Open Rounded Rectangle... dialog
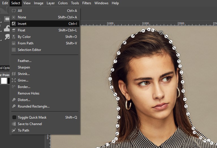Viewport: 217px width, 148px height. (45, 106)
